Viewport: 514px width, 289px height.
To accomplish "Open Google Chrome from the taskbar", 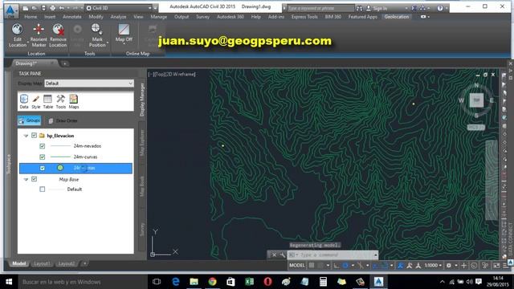I will click(212, 282).
